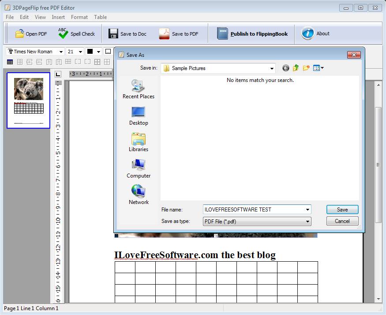The height and width of the screenshot is (315, 386).
Task: Click the Back arrow in Save As dialog
Action: [285, 68]
